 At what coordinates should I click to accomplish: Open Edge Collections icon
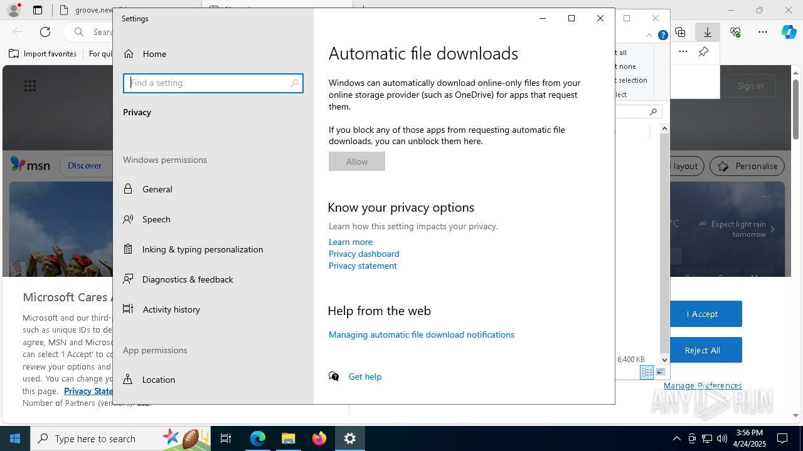point(680,32)
